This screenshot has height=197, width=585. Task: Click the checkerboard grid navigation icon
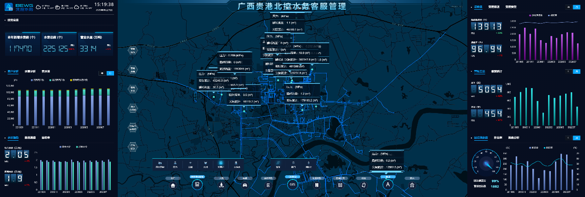[x=340, y=185]
